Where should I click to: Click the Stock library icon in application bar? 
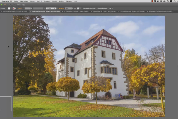click(x=14, y=4)
